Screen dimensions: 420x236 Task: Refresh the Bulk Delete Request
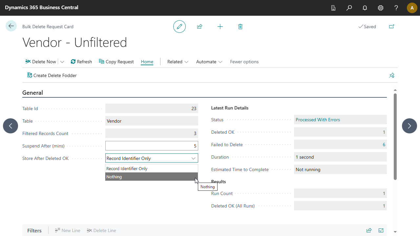coord(81,62)
